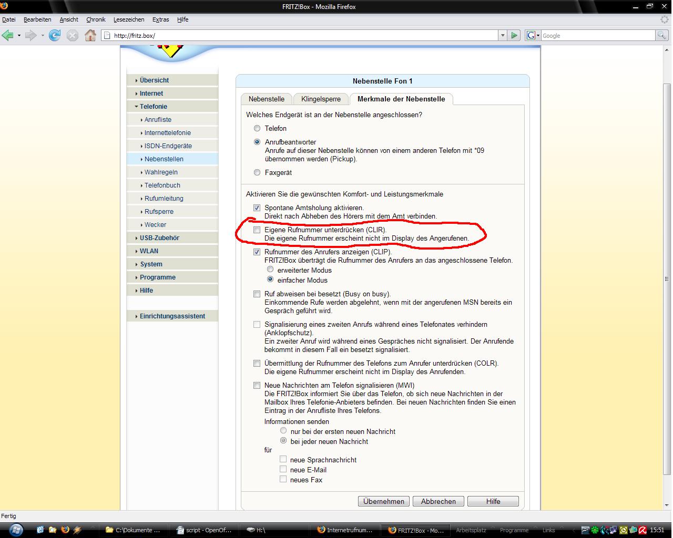Enable the Anklopfschutz checkbox

coord(257,325)
